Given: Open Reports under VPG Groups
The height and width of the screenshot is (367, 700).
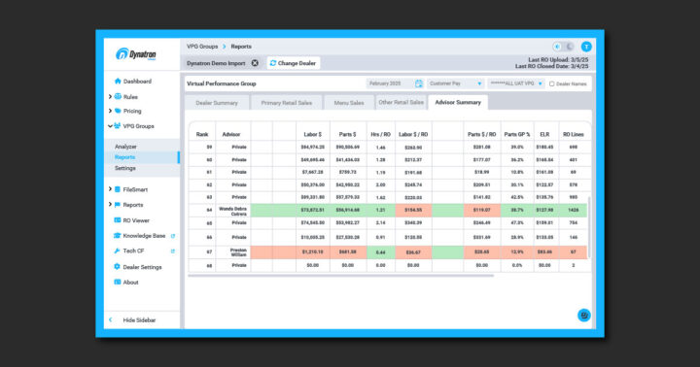Looking at the screenshot, I should [x=124, y=157].
